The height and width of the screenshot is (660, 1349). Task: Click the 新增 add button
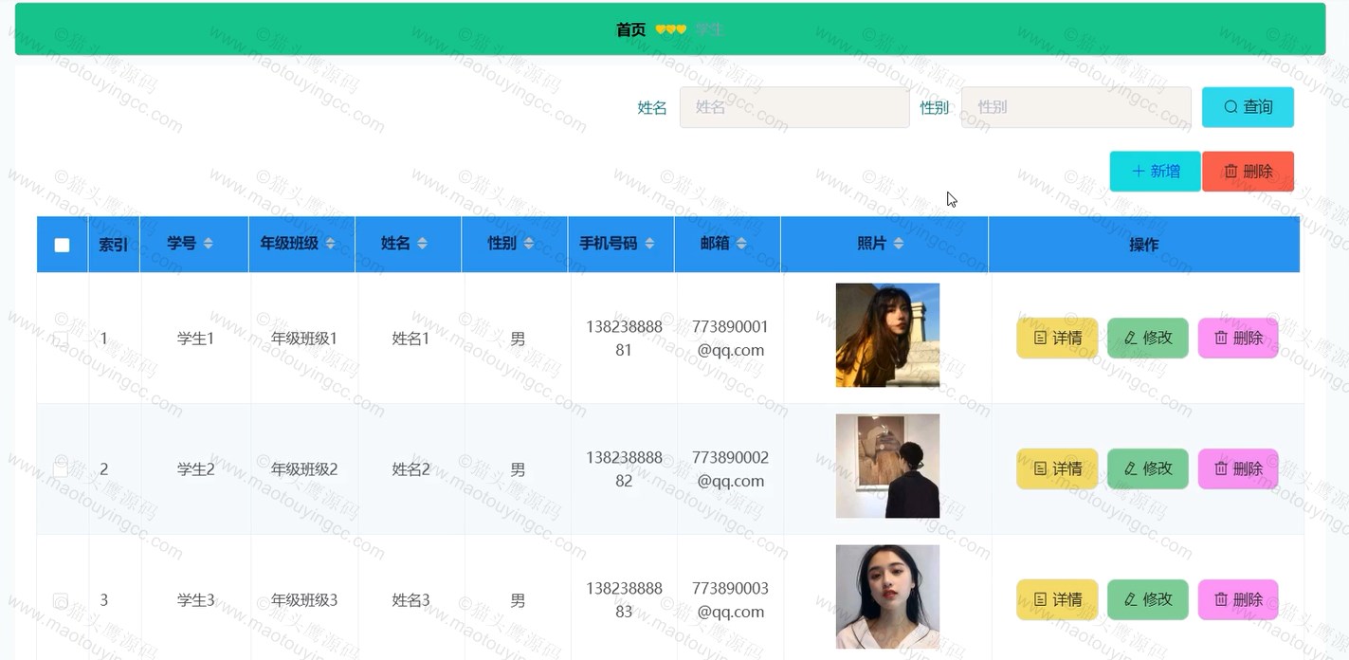(x=1155, y=172)
